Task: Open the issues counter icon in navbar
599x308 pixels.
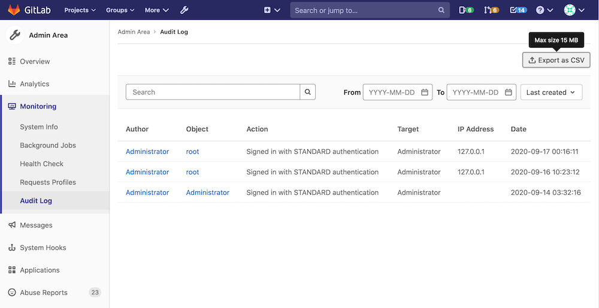Action: tap(466, 10)
